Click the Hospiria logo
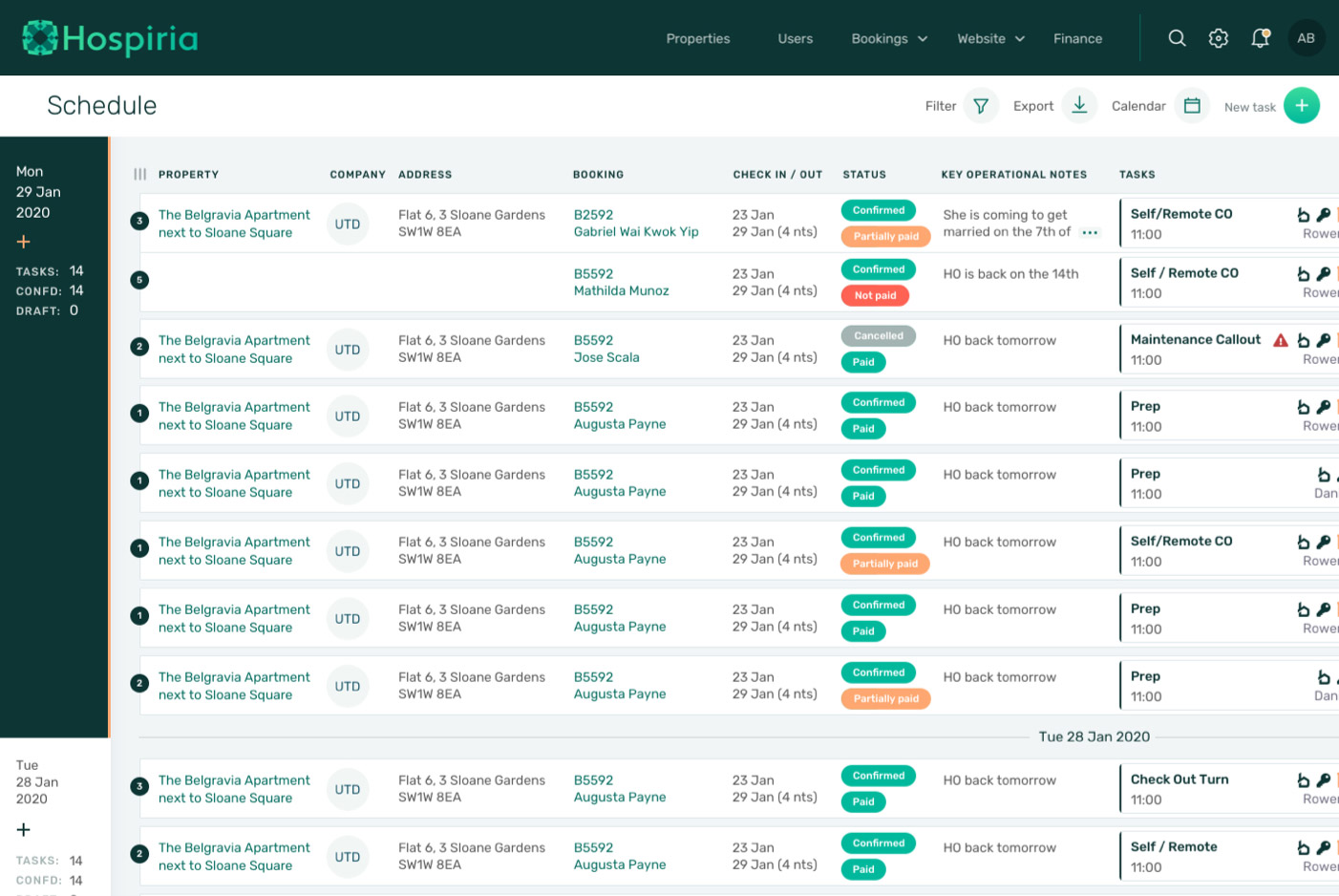Viewport: 1339px width, 896px height. pyautogui.click(x=110, y=38)
